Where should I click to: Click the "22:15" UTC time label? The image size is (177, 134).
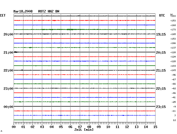click(x=161, y=89)
